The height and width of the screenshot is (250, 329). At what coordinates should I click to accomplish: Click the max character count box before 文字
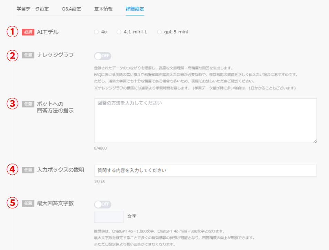109,217
